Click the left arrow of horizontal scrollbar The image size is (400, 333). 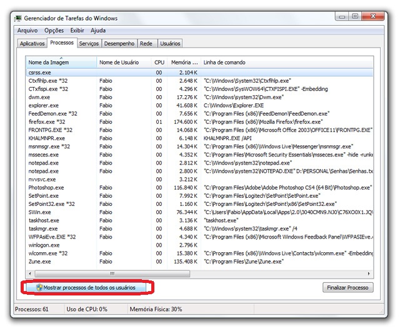pyautogui.click(x=30, y=274)
